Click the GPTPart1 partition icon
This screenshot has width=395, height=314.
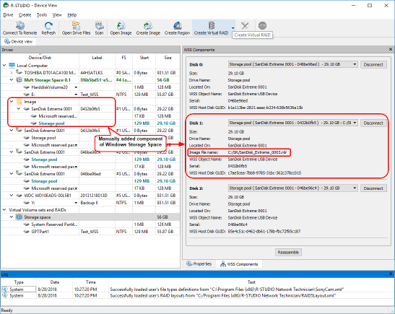pos(27,232)
